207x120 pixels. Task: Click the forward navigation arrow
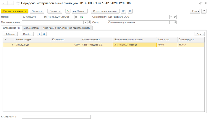point(10,3)
